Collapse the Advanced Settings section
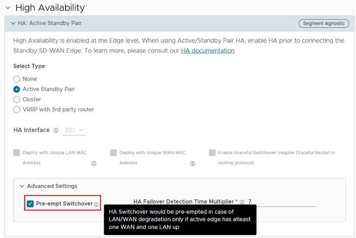This screenshot has height=238, width=356. pos(22,186)
